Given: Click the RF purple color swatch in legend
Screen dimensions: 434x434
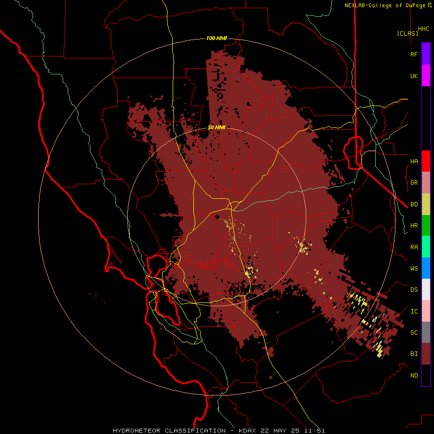Looking at the screenshot, I should tap(426, 54).
